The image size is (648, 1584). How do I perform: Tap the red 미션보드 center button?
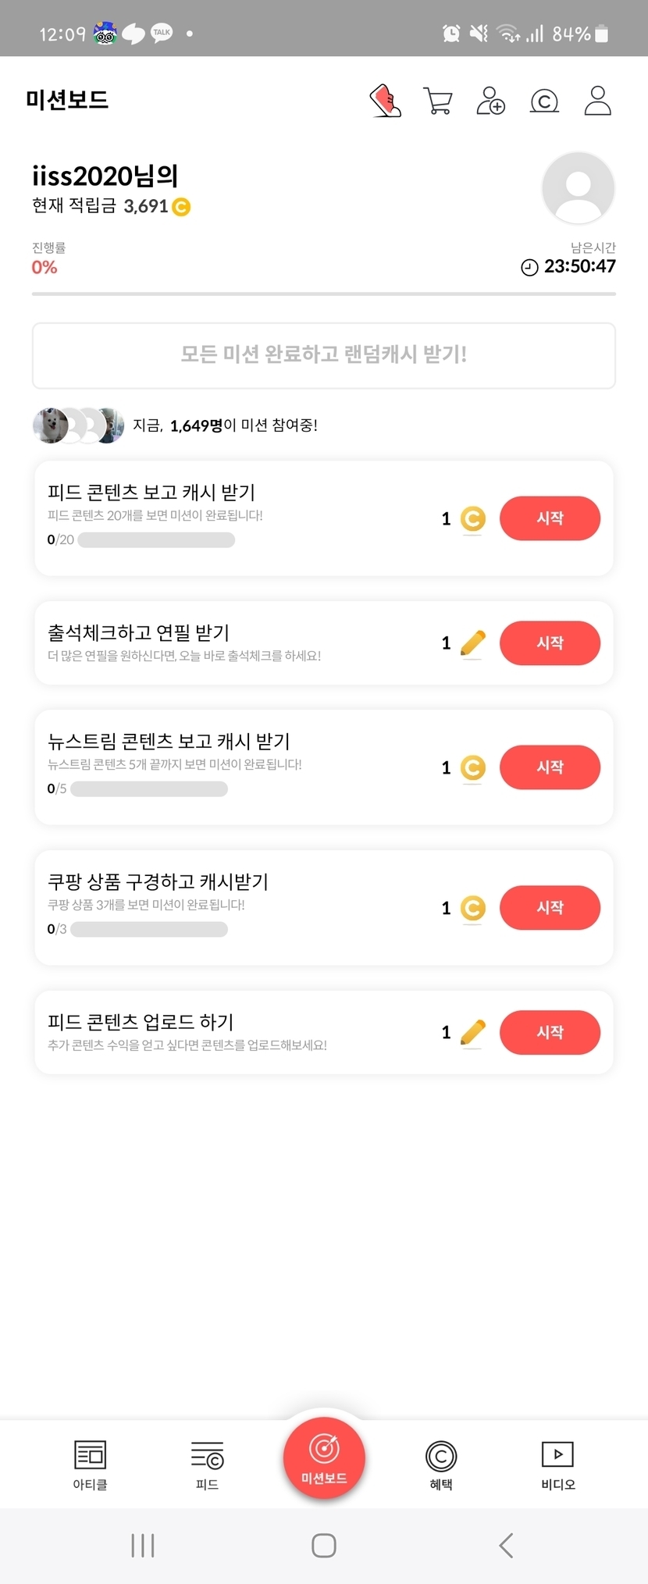point(324,1458)
